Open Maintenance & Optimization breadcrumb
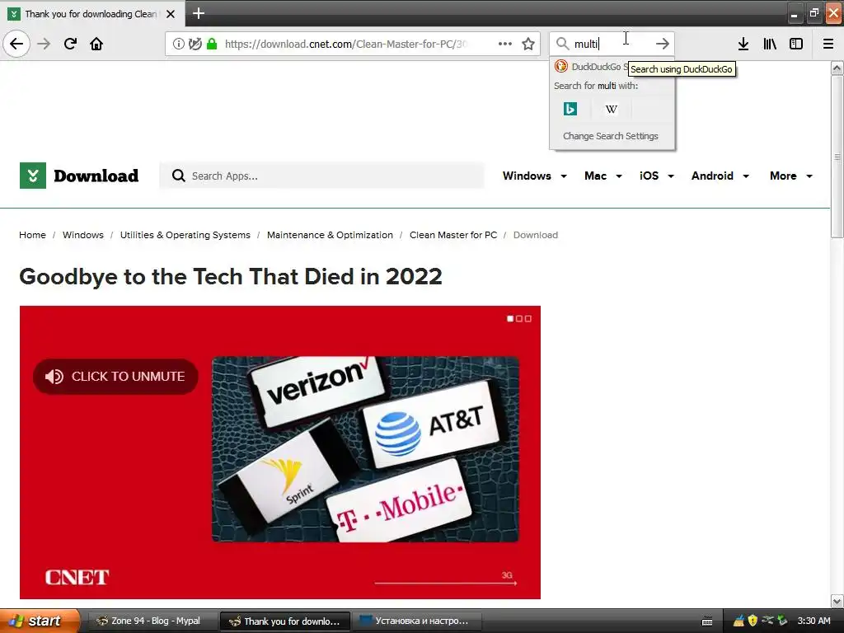Screen dimensions: 844x633 pyautogui.click(x=330, y=235)
